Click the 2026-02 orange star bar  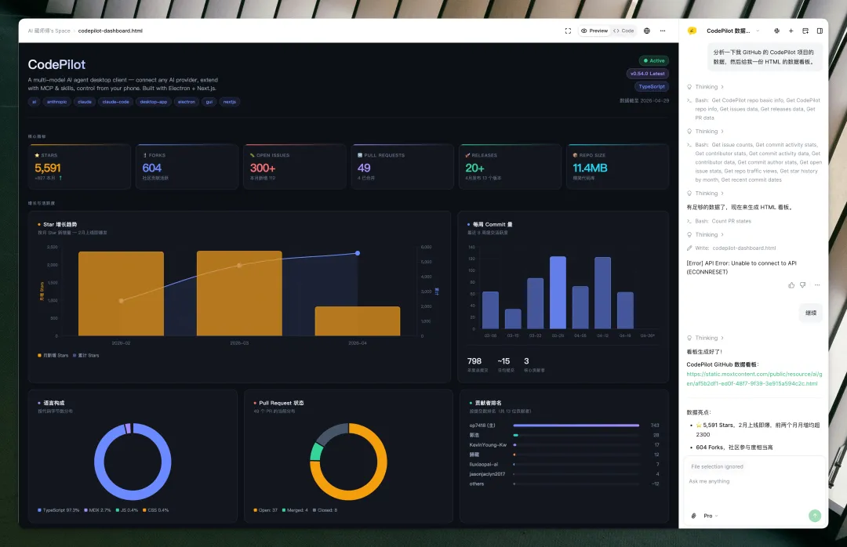click(121, 294)
